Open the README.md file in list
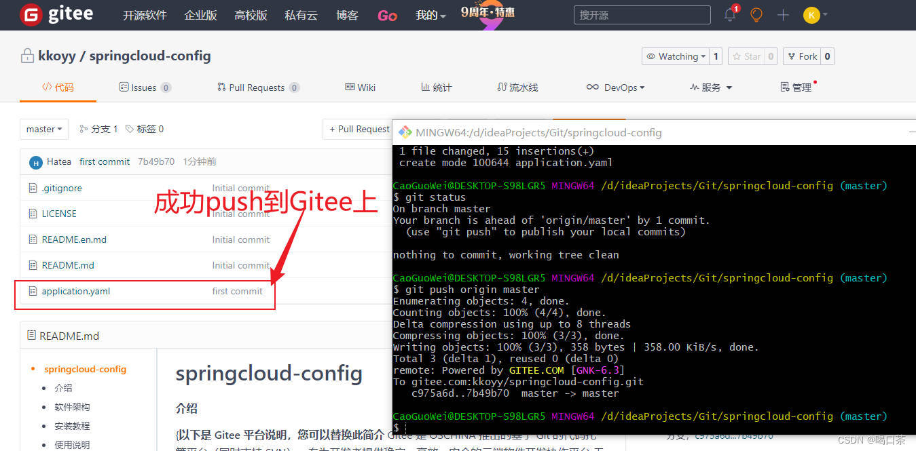This screenshot has width=916, height=451. 68,265
